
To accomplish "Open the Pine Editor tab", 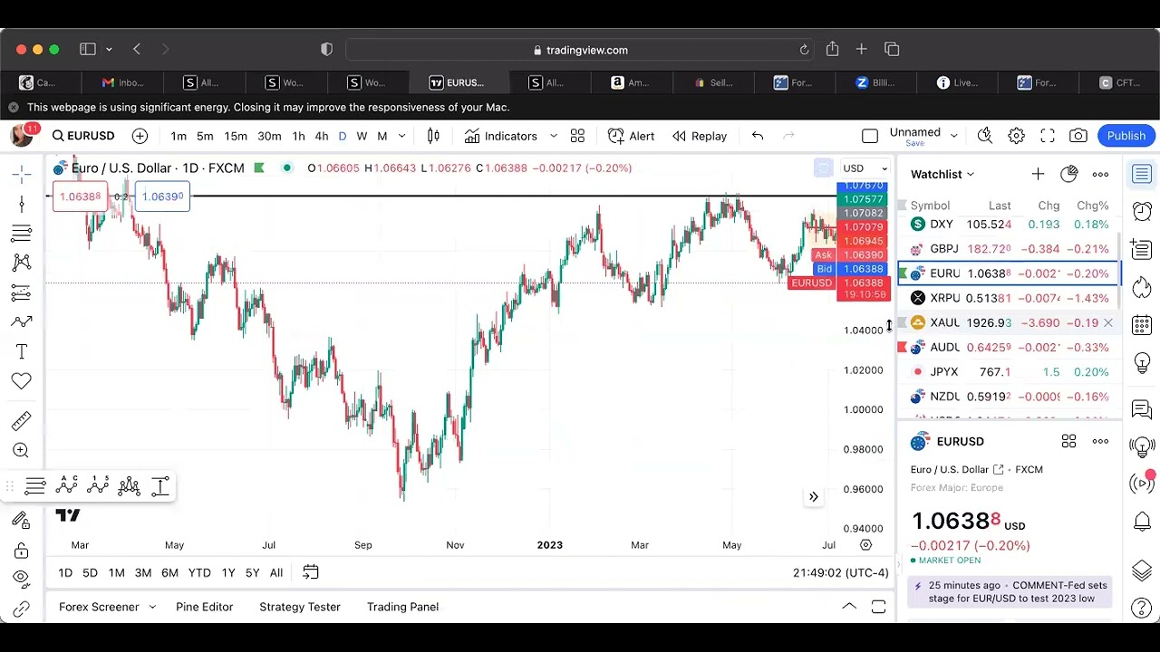I will click(x=205, y=607).
